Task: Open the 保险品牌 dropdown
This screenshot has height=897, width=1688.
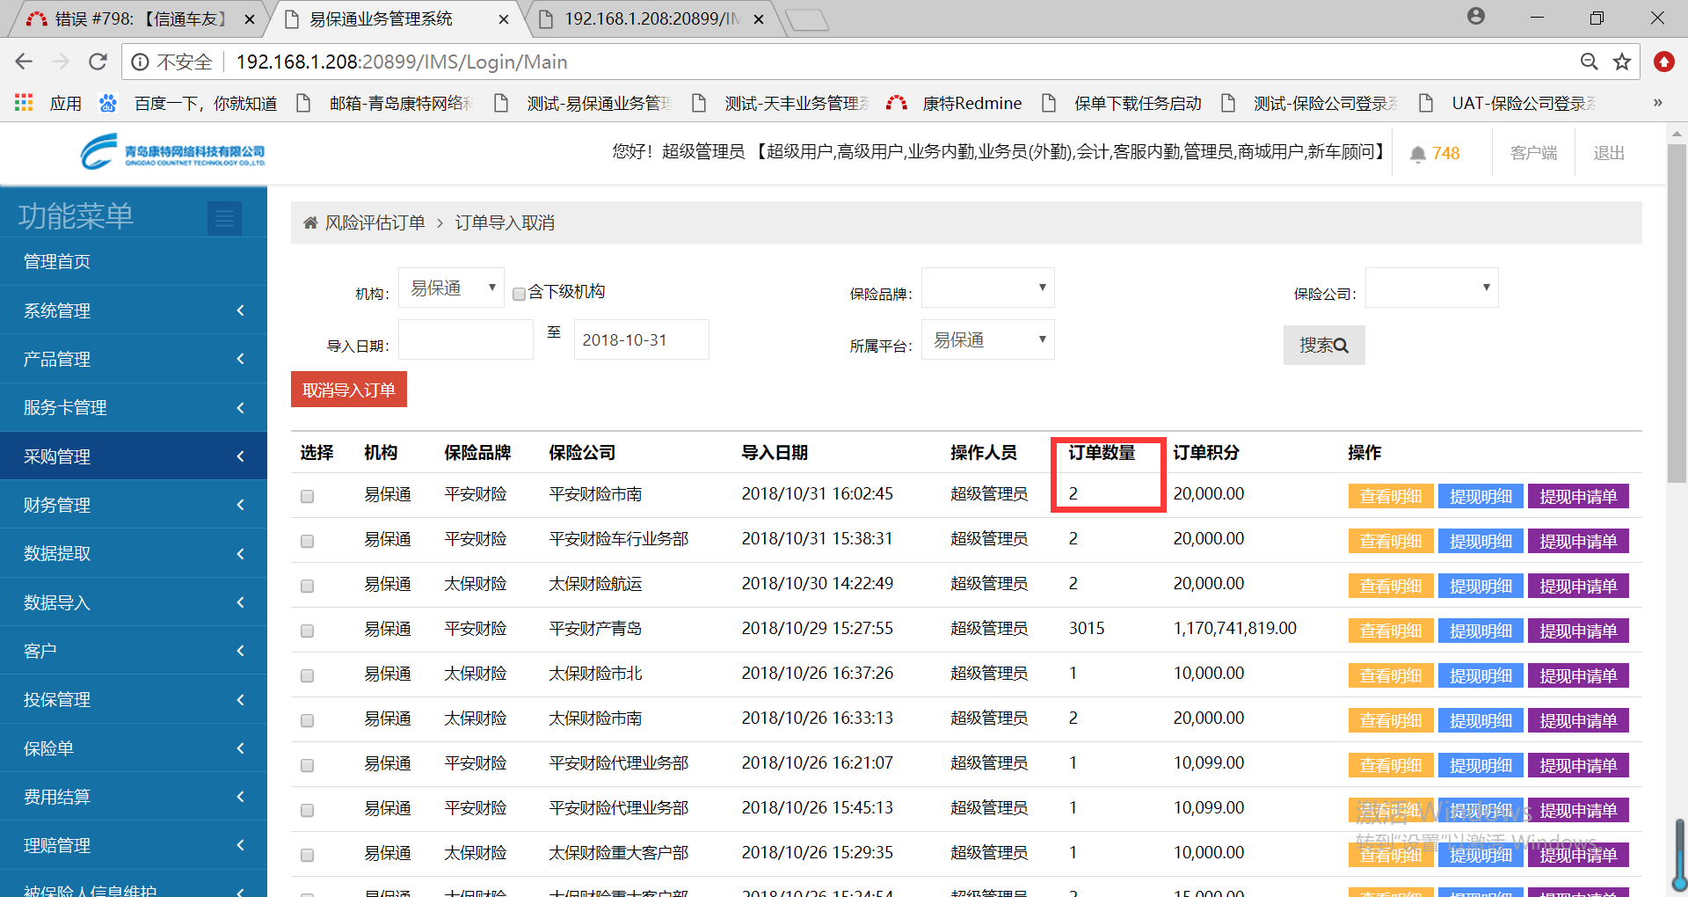Action: pyautogui.click(x=987, y=288)
